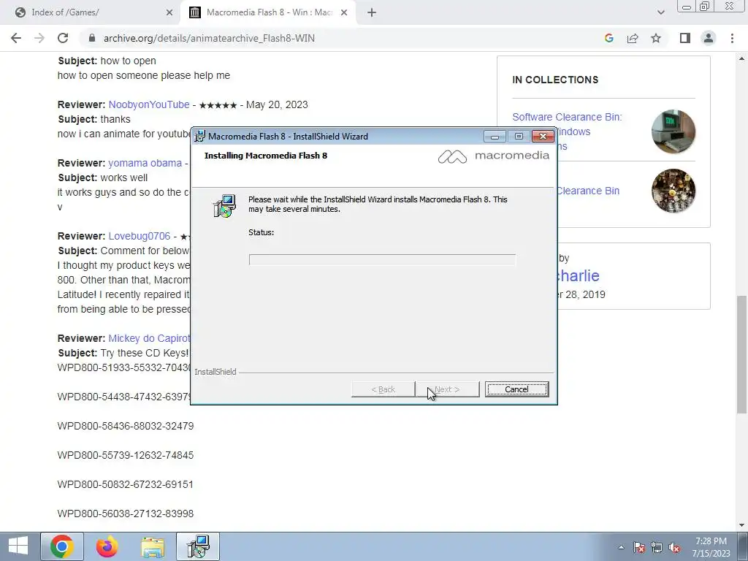Open a new tab with plus button
The image size is (748, 561).
[372, 13]
